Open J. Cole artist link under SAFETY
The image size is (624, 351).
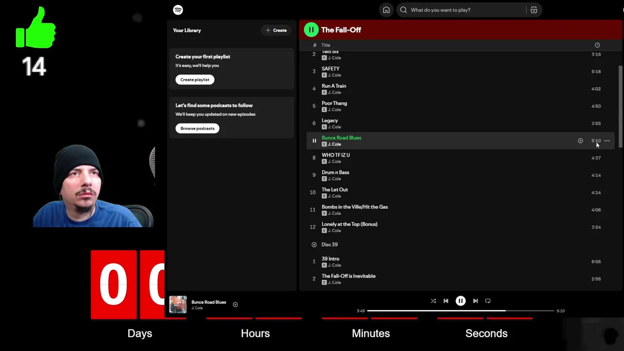coord(334,75)
